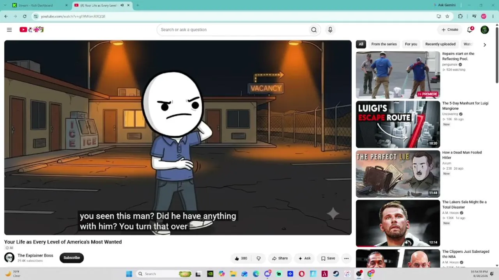The width and height of the screenshot is (499, 280).
Task: Click the browser address bar URL
Action: [73, 16]
